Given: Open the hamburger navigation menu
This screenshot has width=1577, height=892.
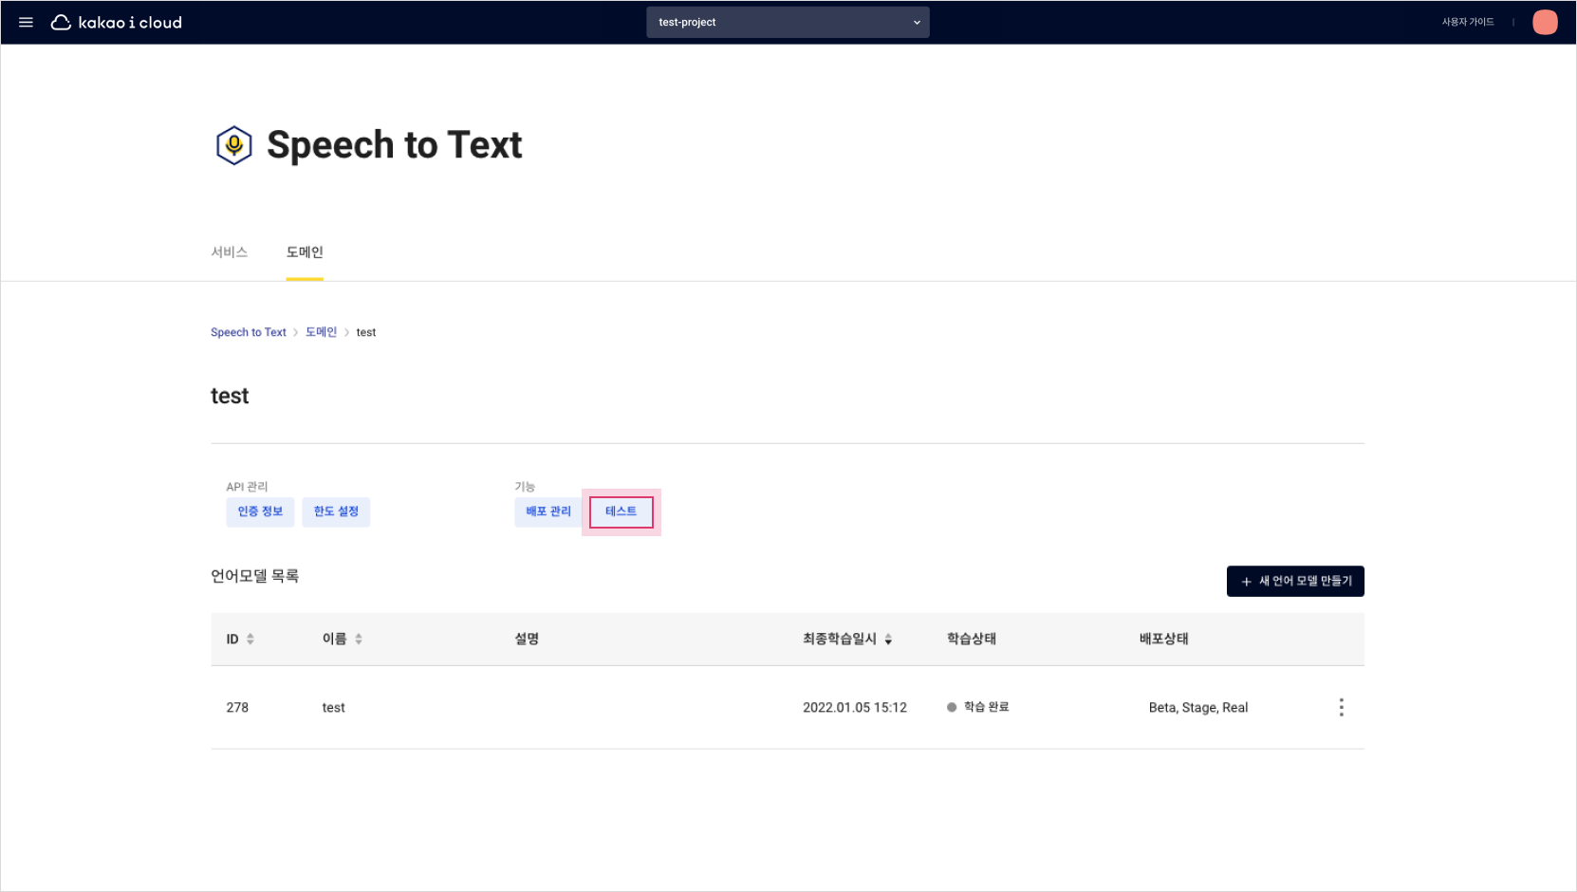Looking at the screenshot, I should [26, 22].
